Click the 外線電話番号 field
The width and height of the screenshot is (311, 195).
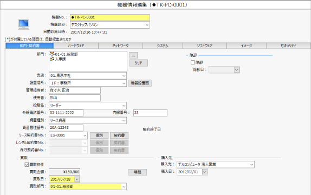[66, 113]
